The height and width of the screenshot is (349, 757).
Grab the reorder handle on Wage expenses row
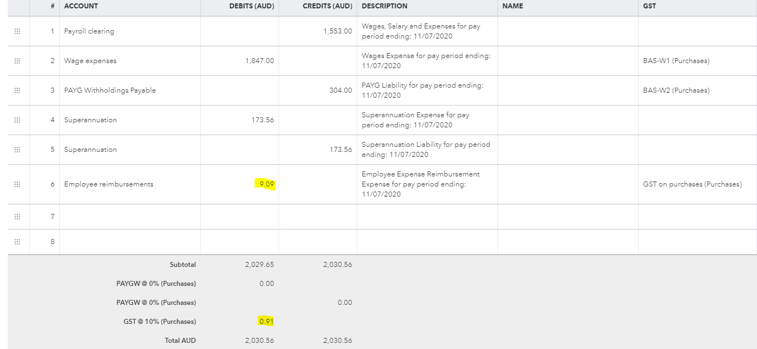pyautogui.click(x=17, y=61)
